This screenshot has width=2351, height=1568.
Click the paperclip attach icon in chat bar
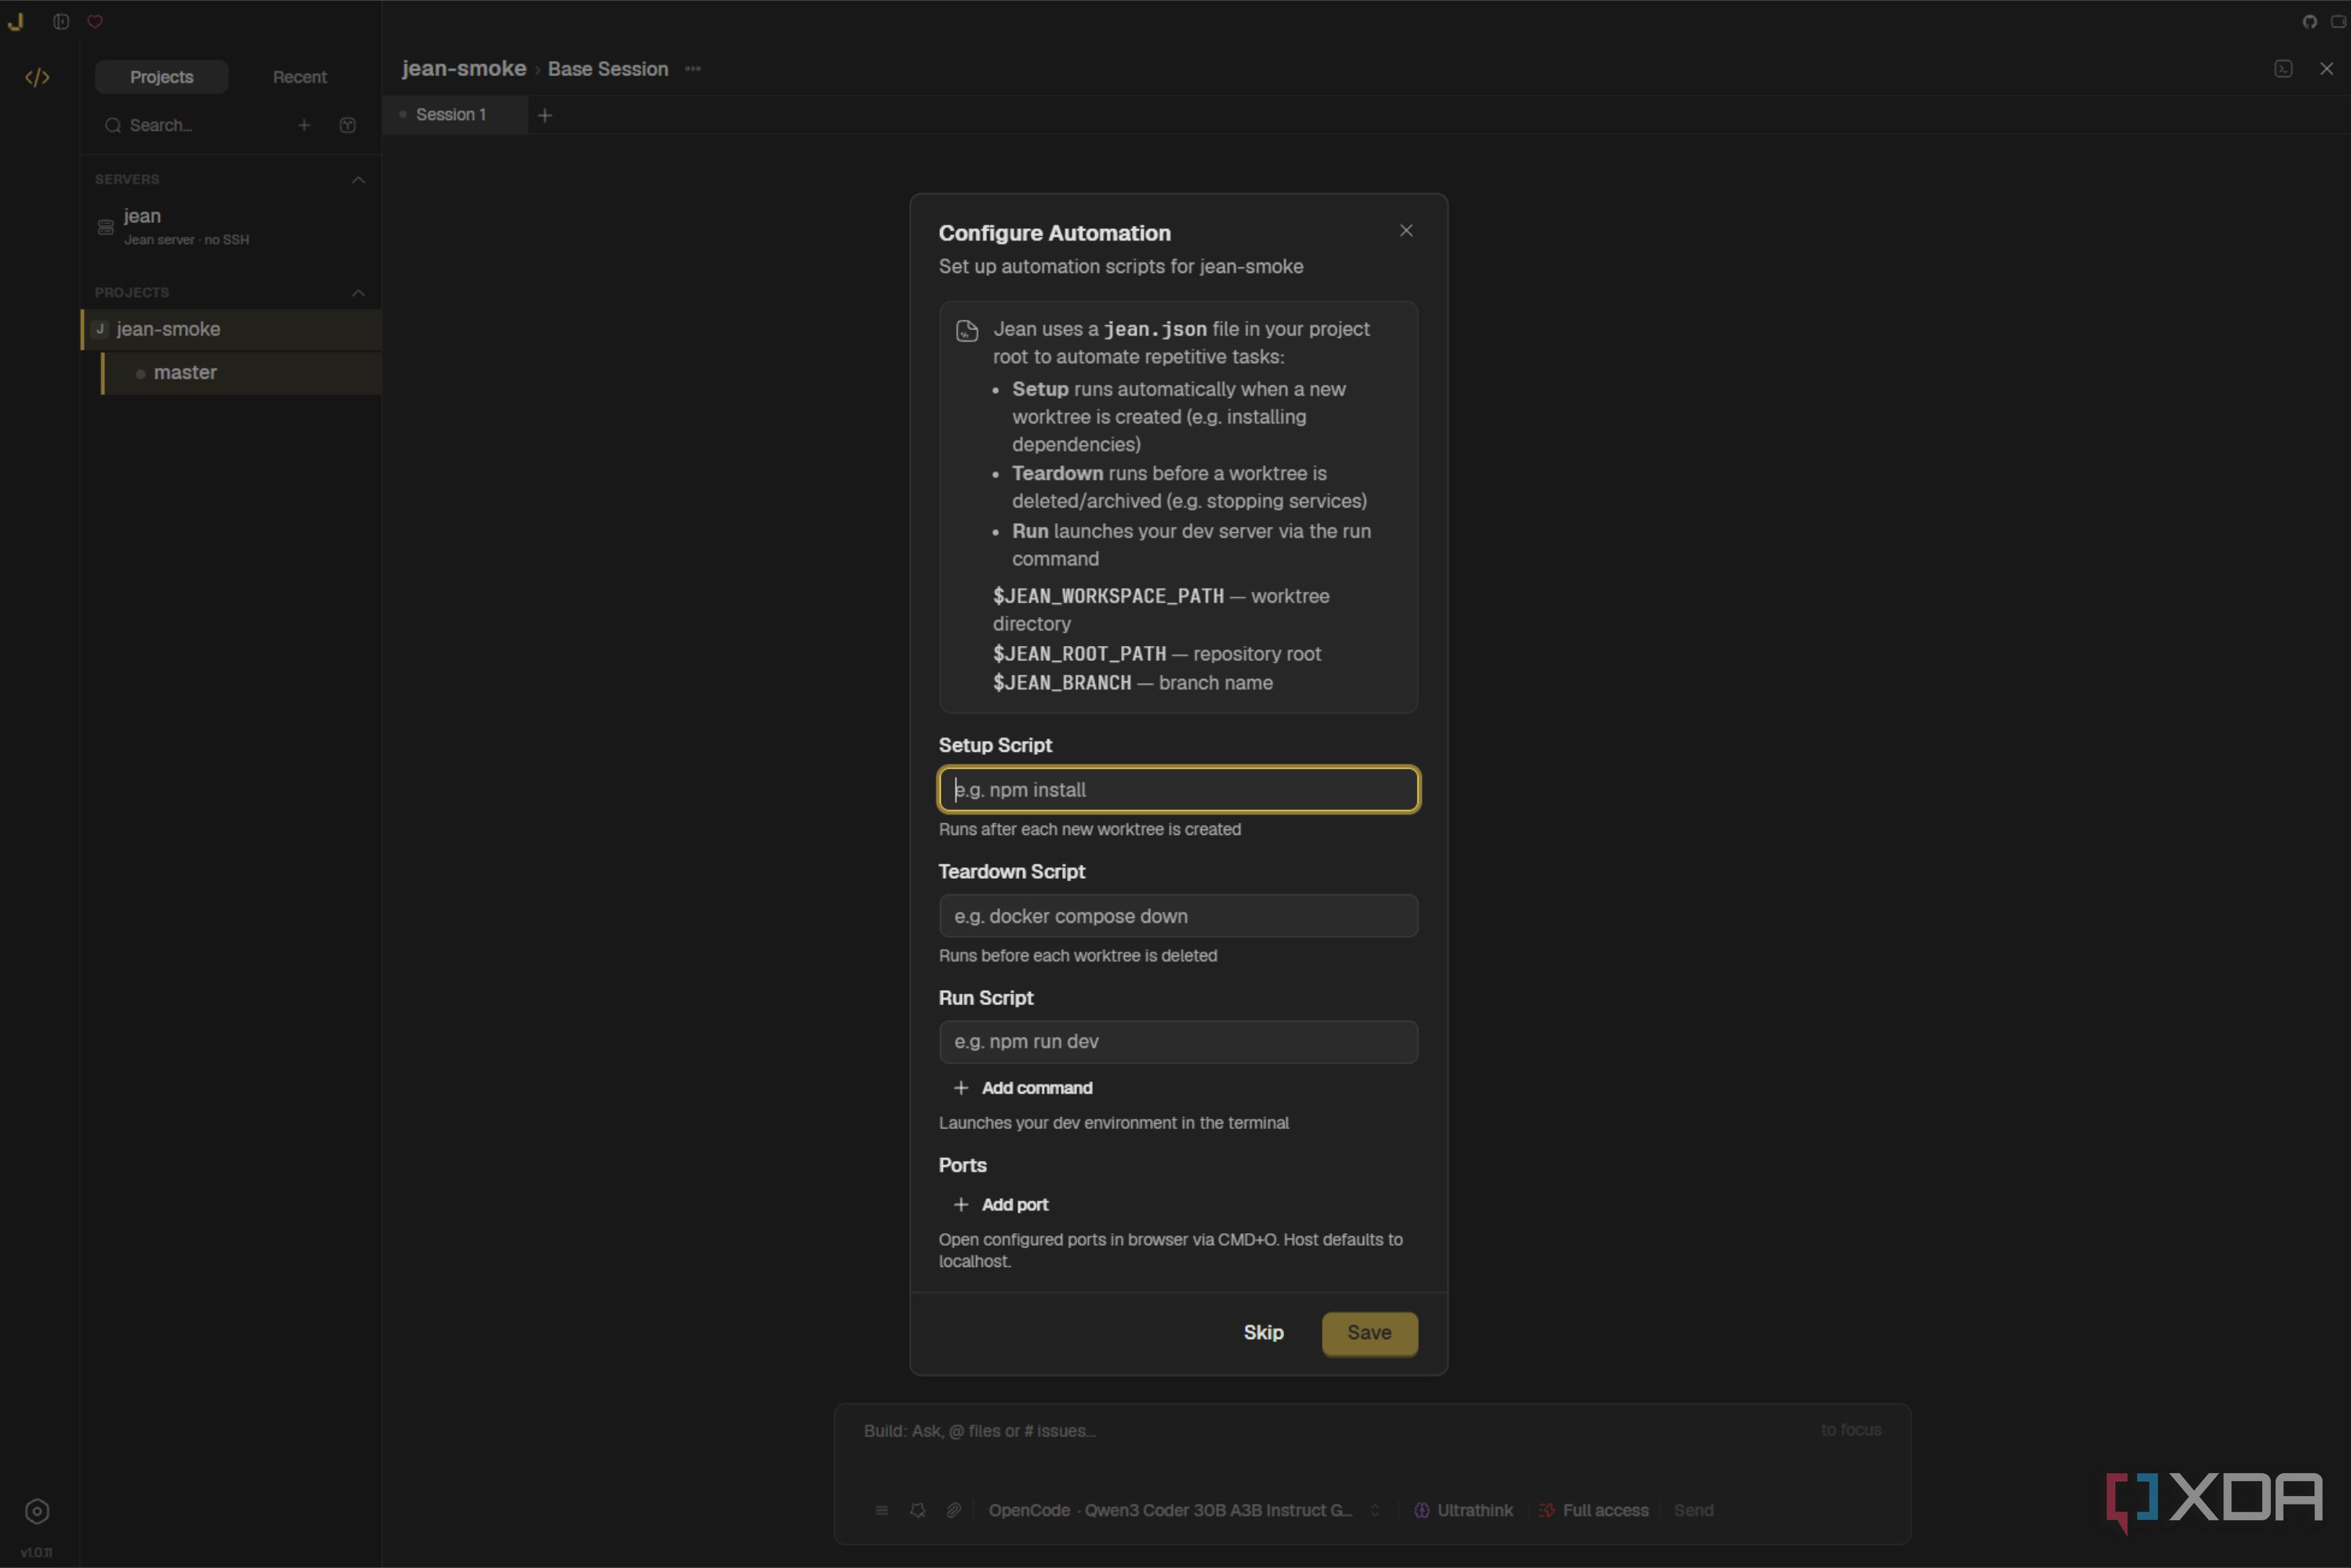(954, 1510)
